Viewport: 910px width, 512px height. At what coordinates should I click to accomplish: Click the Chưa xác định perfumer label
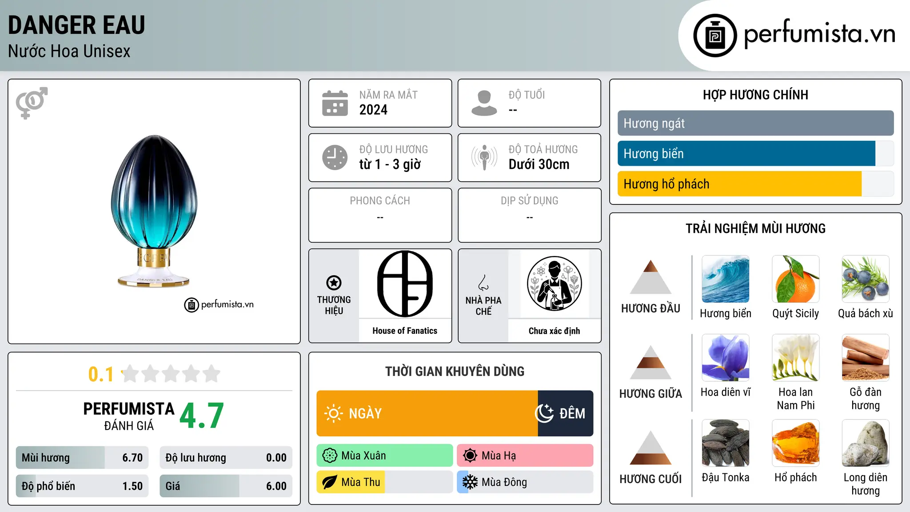[x=554, y=331]
